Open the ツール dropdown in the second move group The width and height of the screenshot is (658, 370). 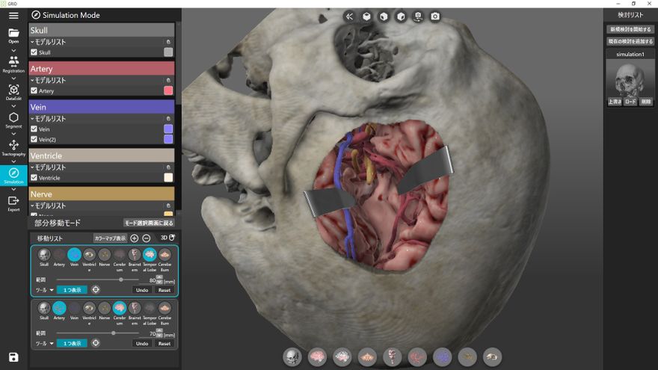tap(45, 343)
